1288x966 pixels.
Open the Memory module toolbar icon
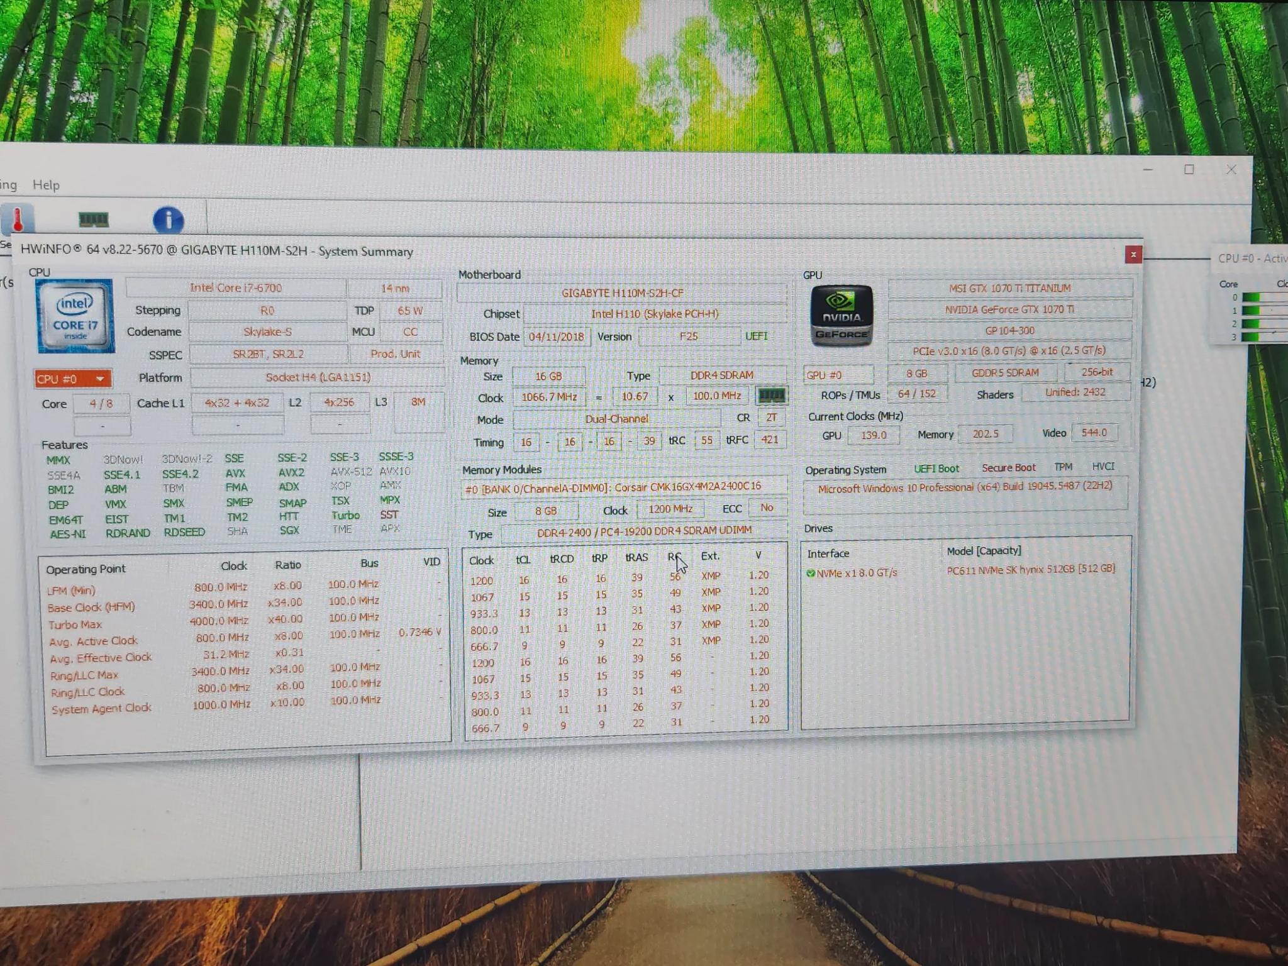[x=94, y=219]
